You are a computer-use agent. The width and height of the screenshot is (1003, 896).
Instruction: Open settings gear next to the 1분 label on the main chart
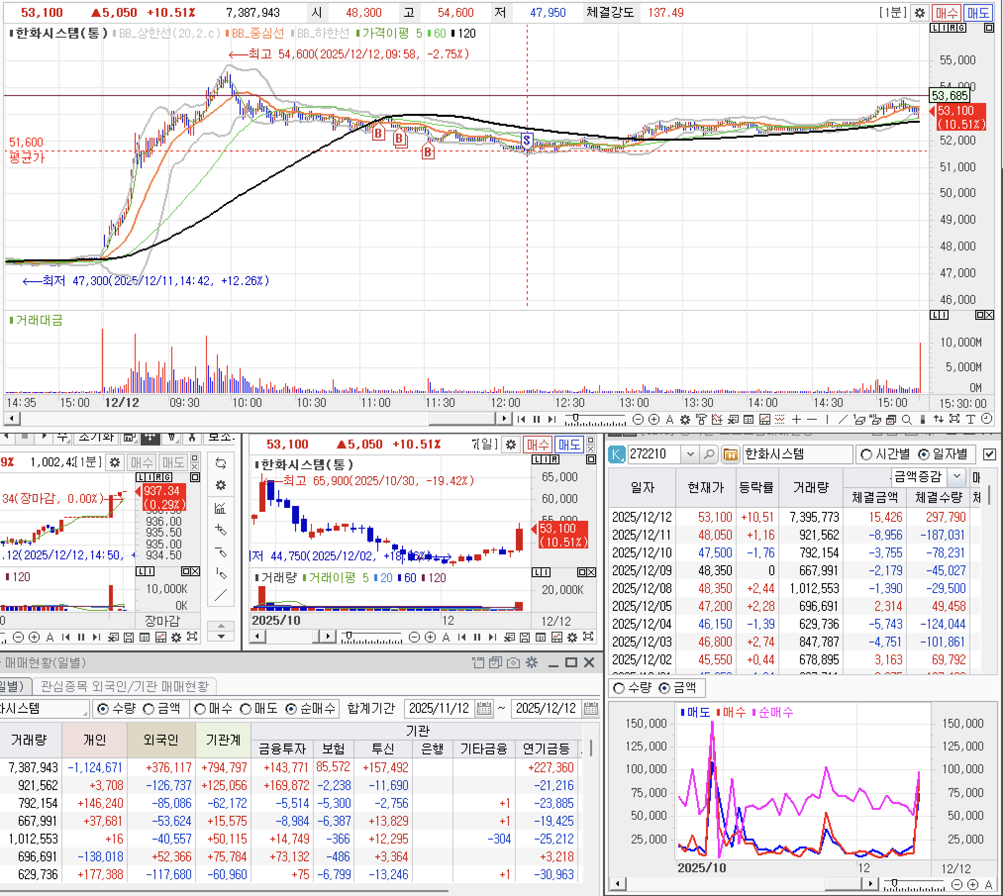coord(919,13)
